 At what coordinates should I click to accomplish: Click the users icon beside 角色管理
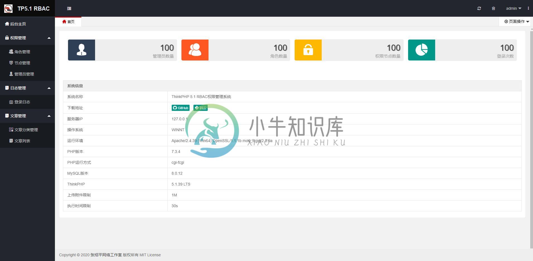click(x=11, y=52)
